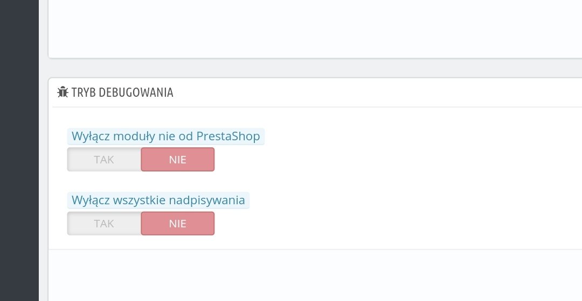This screenshot has width=582, height=301.
Task: Click the Wyłącz moduły nie od PrestaShop label
Action: click(165, 137)
